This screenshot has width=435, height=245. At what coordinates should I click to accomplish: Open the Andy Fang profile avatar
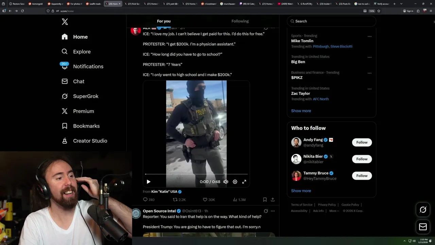coord(296,142)
